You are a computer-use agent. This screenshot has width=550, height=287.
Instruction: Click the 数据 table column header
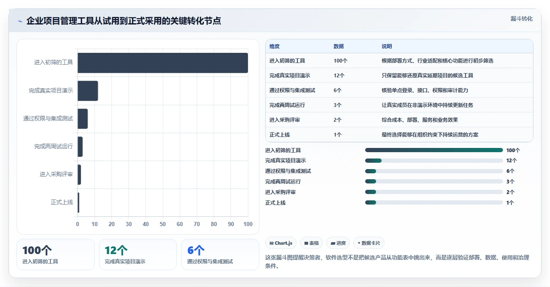click(x=339, y=46)
